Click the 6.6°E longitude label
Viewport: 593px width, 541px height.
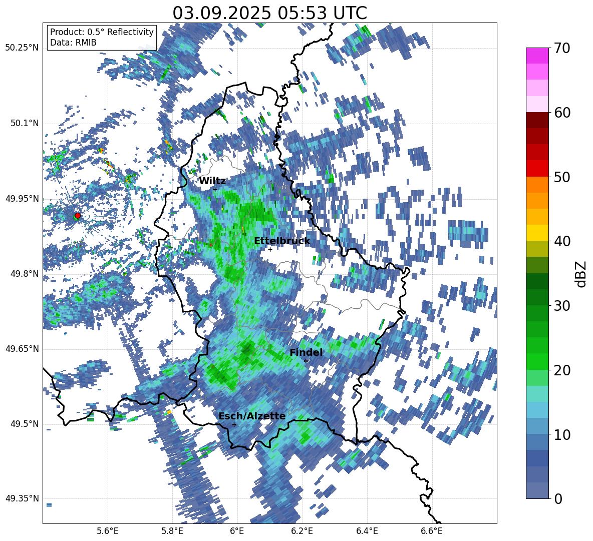coord(432,531)
